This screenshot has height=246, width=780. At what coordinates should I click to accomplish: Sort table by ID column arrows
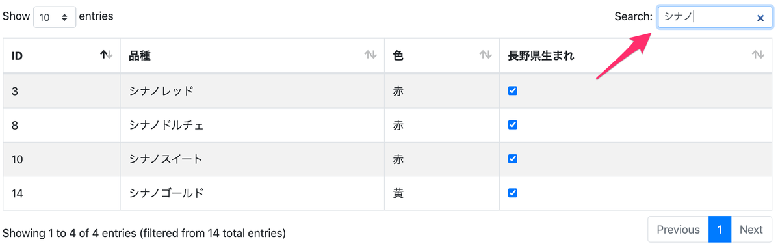pyautogui.click(x=107, y=55)
